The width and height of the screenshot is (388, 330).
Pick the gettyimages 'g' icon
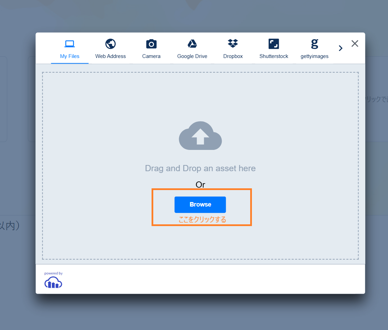click(x=314, y=44)
